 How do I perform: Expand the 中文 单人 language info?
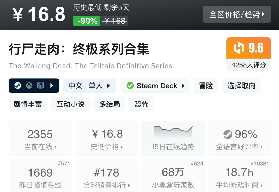coord(90,86)
